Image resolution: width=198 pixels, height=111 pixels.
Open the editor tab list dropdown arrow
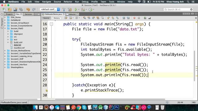click(x=192, y=14)
